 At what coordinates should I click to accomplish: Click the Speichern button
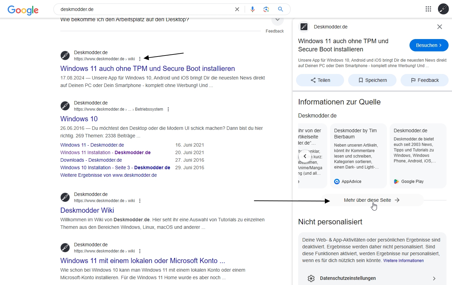coord(372,80)
